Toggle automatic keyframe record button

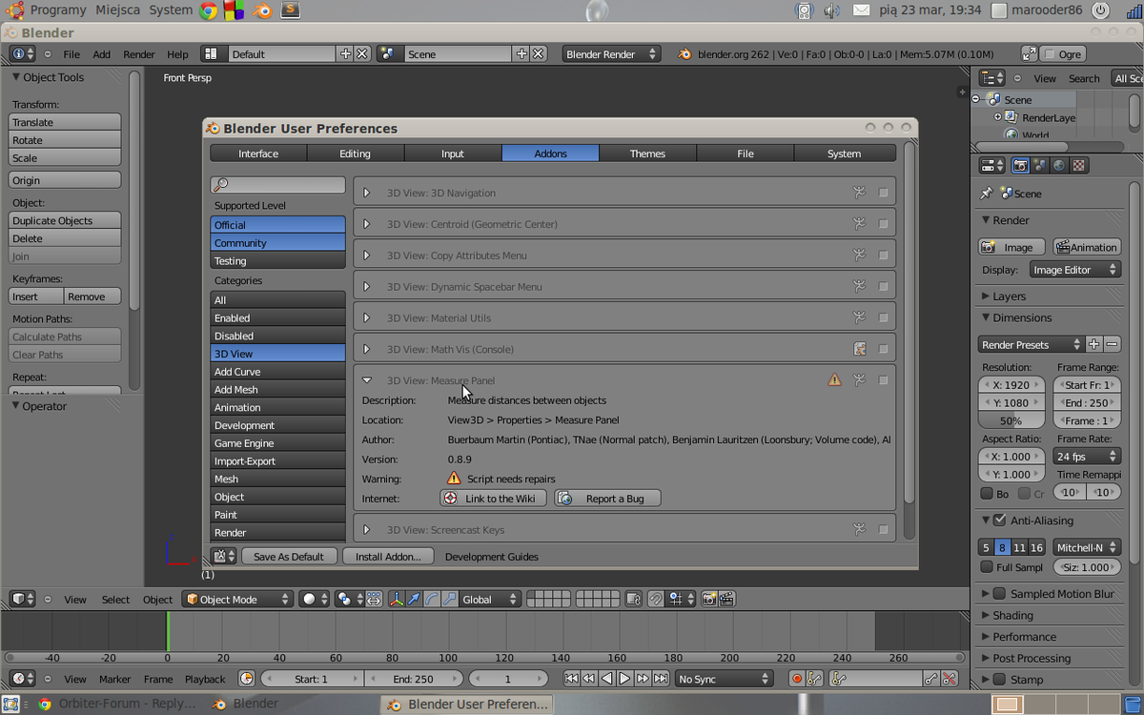(797, 679)
